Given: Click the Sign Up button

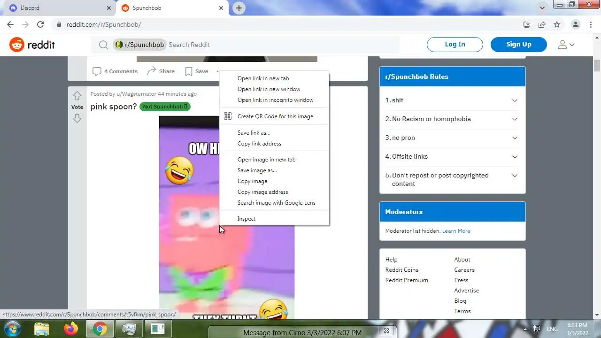Looking at the screenshot, I should coord(519,45).
